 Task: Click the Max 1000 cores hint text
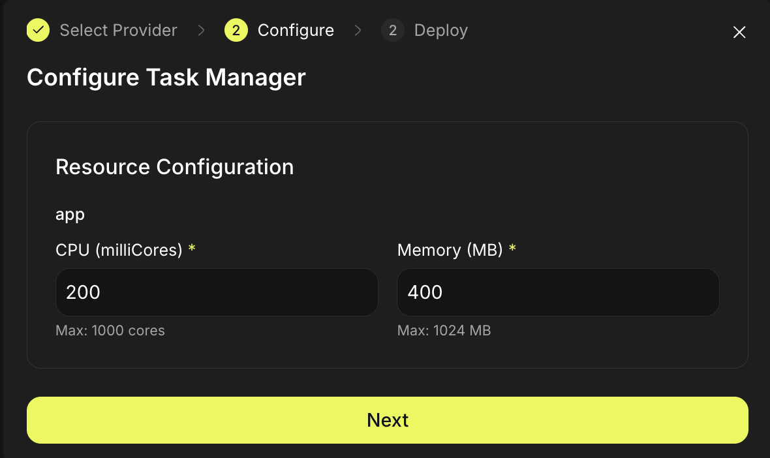[x=110, y=331]
